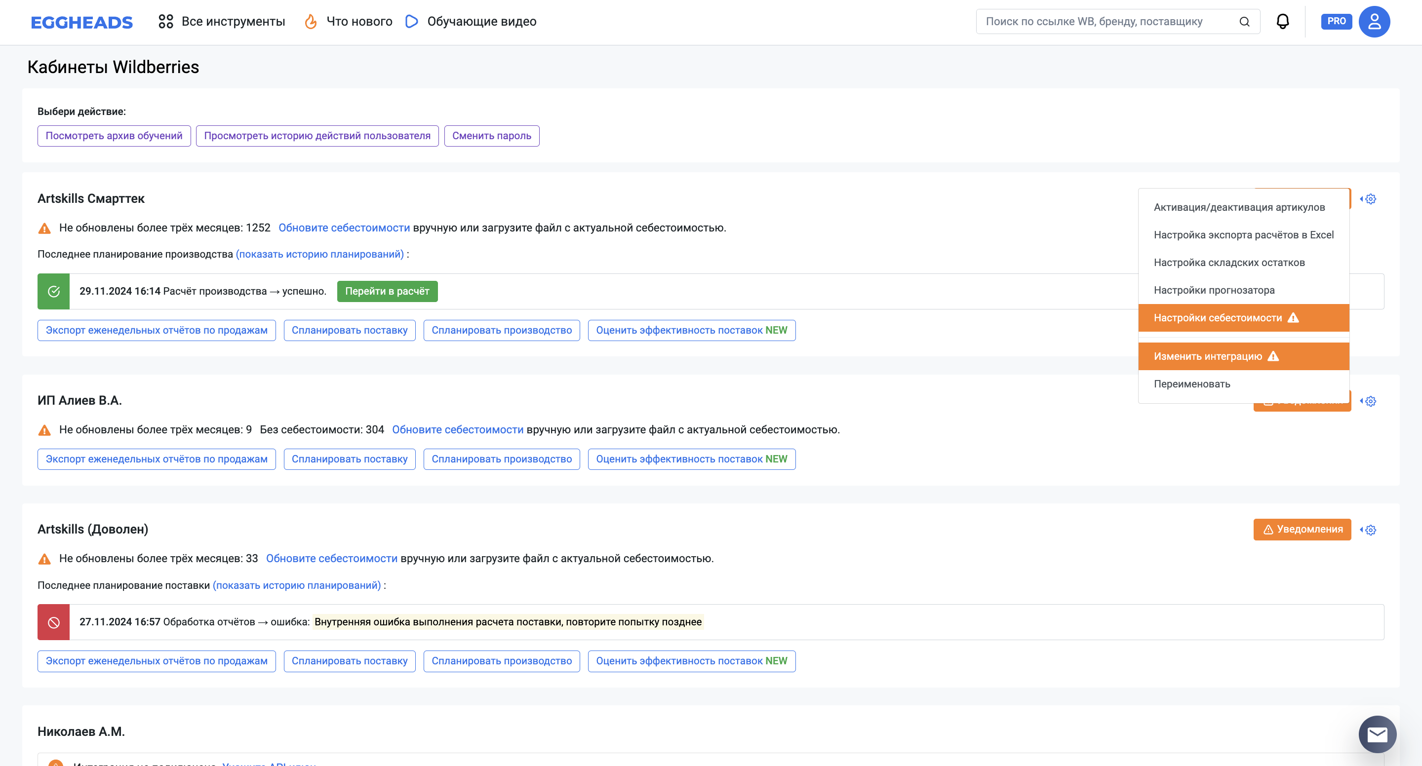This screenshot has width=1422, height=766.
Task: Click the green success check icon
Action: pyautogui.click(x=53, y=291)
